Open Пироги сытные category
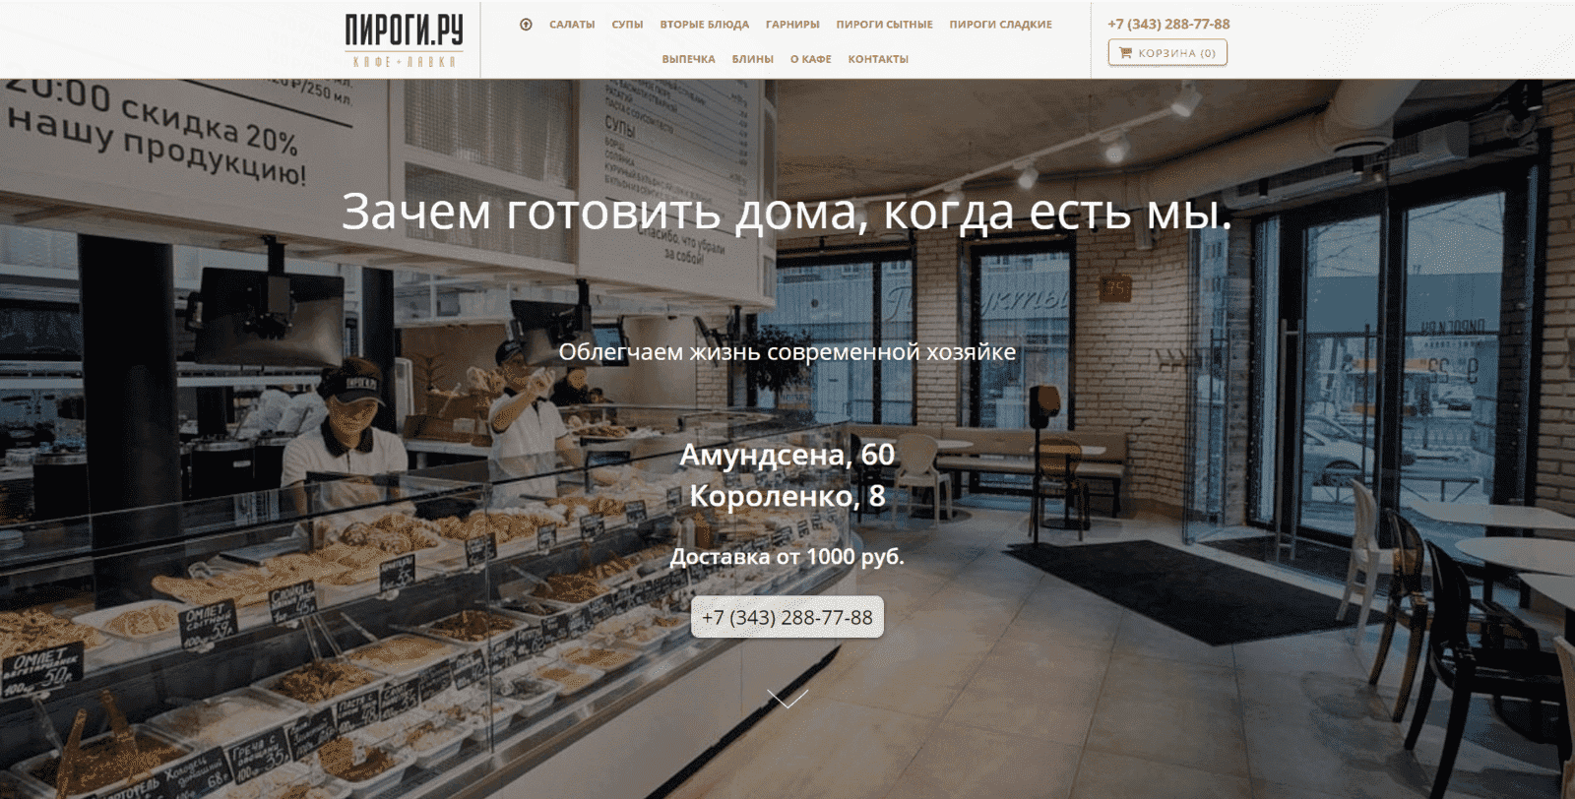The image size is (1575, 799). point(884,25)
